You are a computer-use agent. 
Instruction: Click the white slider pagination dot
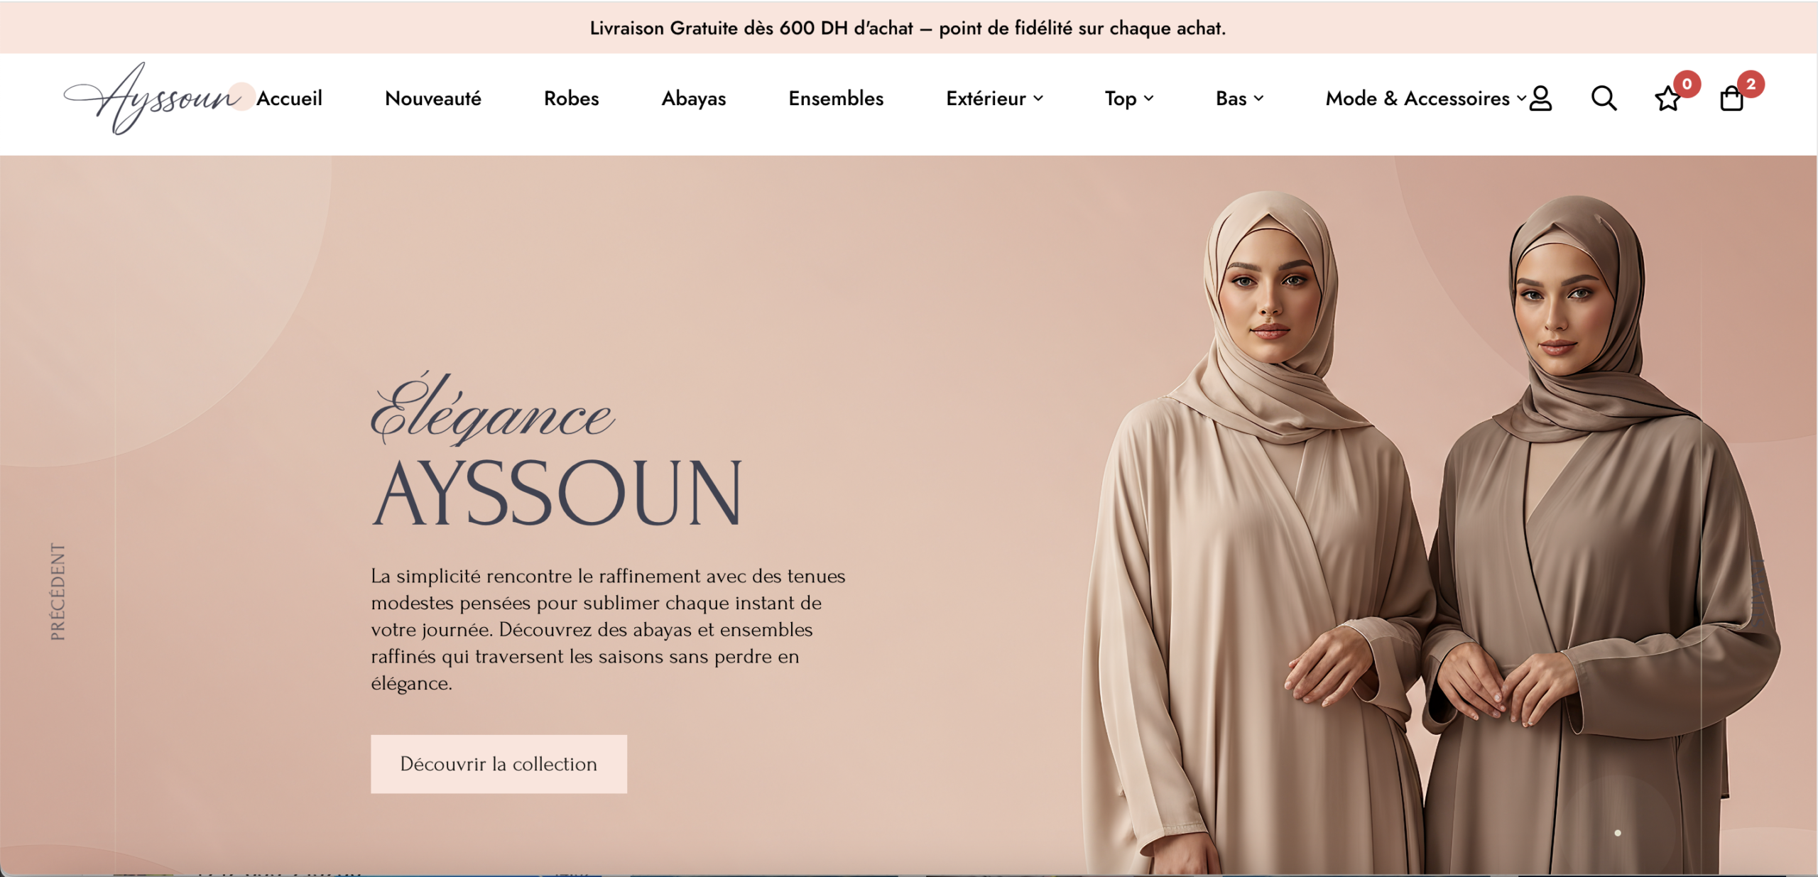[x=1618, y=833]
